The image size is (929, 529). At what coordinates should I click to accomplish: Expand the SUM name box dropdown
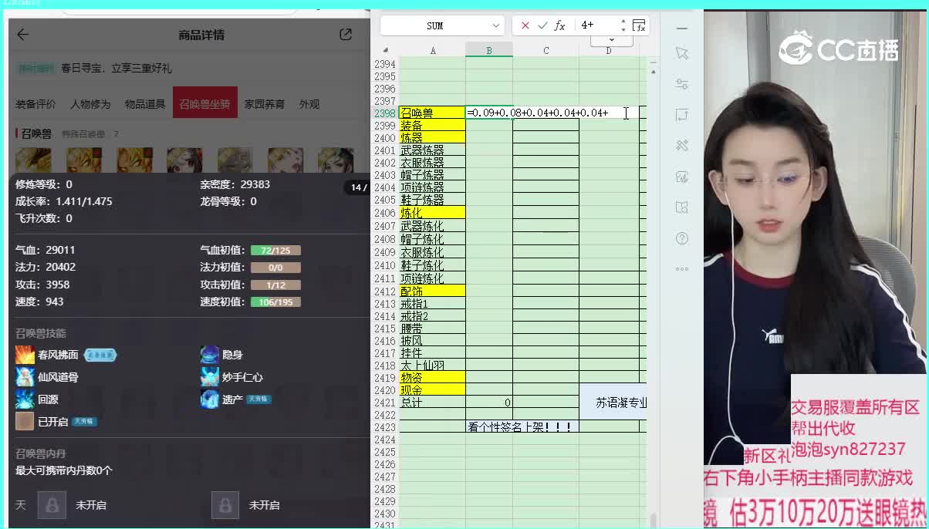coord(495,25)
